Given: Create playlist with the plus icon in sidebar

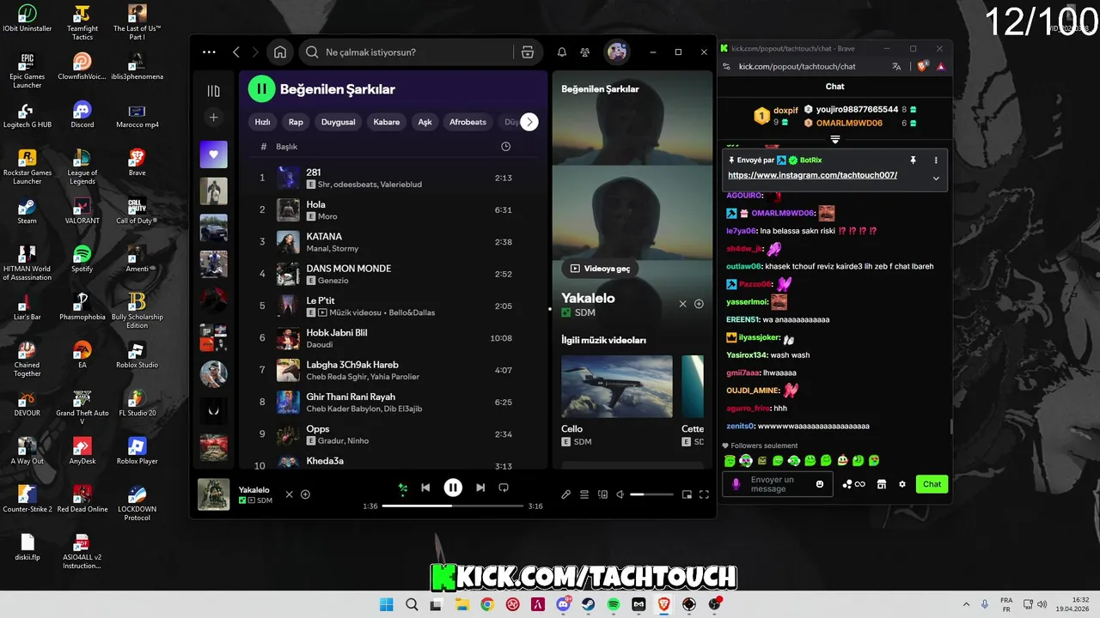Looking at the screenshot, I should [x=214, y=118].
